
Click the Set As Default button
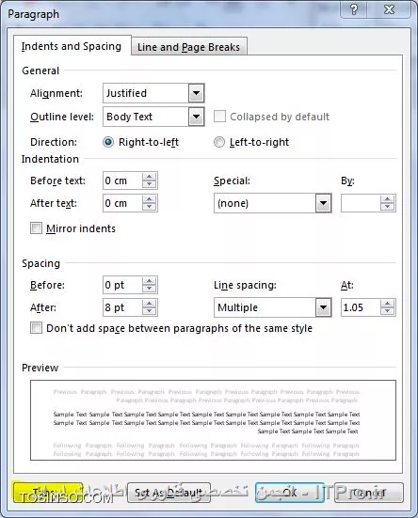pos(169,493)
